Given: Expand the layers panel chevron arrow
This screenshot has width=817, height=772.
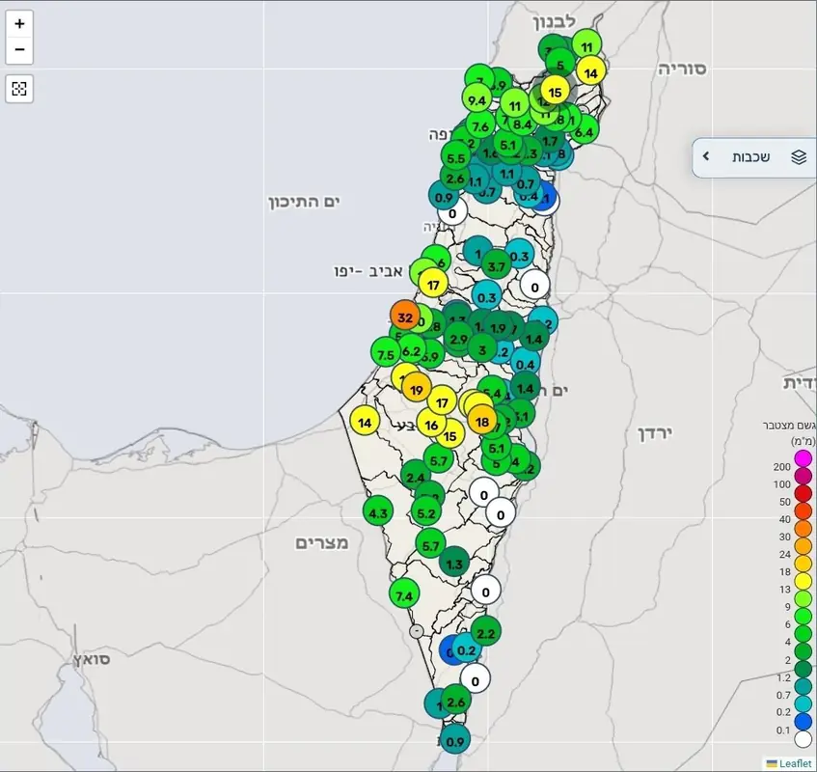Looking at the screenshot, I should click(706, 156).
